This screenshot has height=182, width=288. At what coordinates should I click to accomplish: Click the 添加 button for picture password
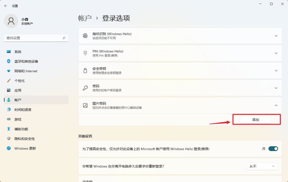[255, 120]
